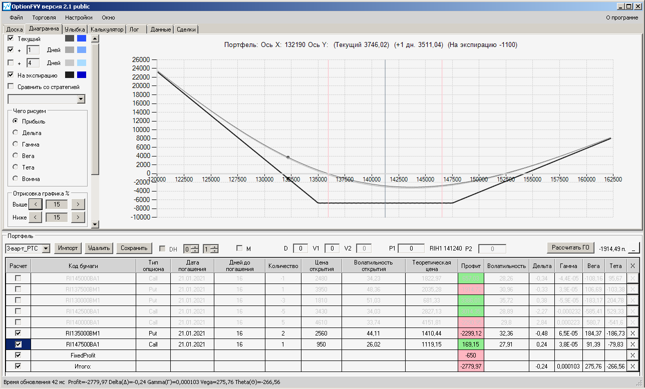Enable the +4 Дней curve checkbox
This screenshot has height=389, width=645.
click(11, 63)
